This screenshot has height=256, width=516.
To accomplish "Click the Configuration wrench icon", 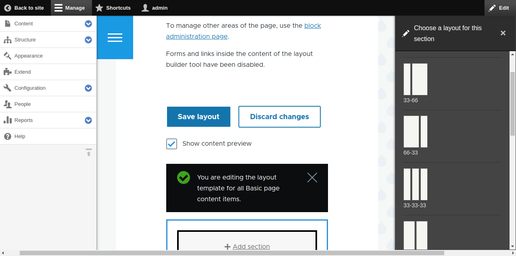I will pyautogui.click(x=7, y=88).
